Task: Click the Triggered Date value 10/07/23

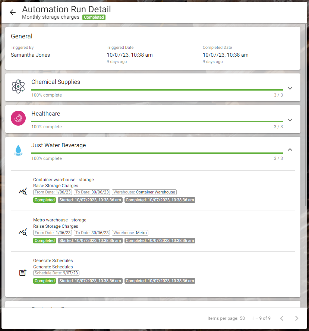Action: 130,55
